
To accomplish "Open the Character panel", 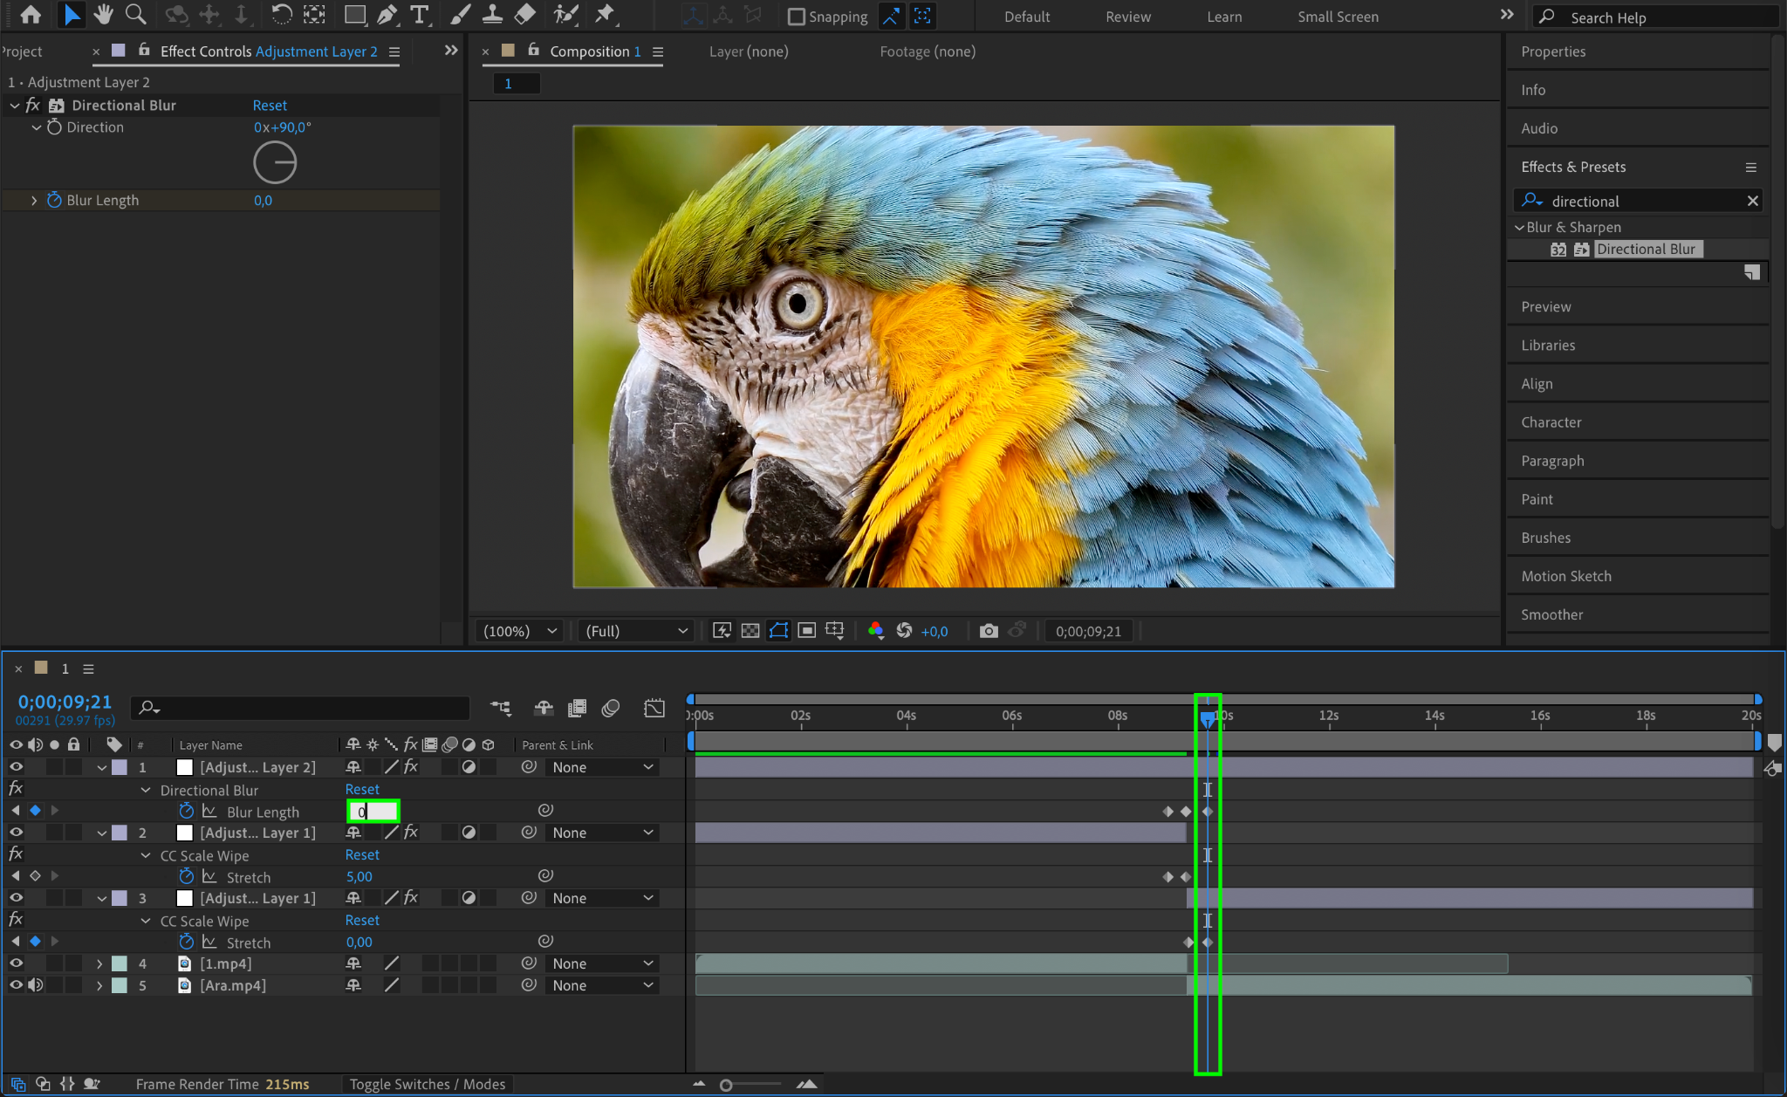I will (1551, 422).
